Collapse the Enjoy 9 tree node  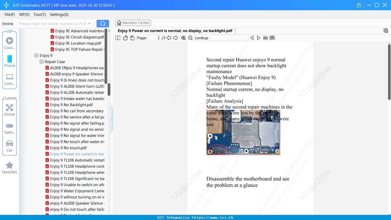(x=36, y=55)
